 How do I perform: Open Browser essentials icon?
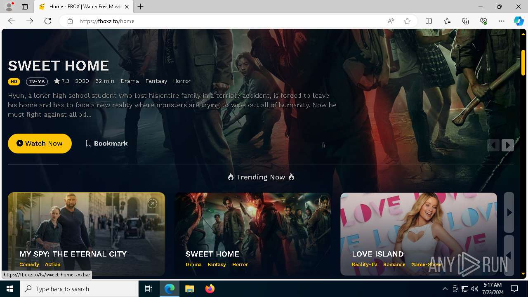(x=483, y=21)
